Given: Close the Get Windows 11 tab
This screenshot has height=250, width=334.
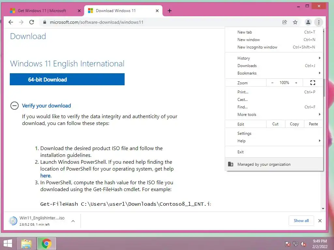Looking at the screenshot, I should click(79, 11).
